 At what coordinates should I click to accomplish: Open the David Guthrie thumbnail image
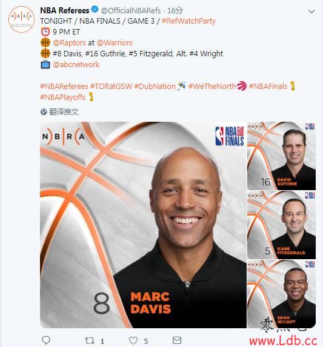[x=281, y=156]
